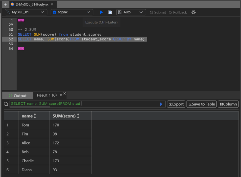This screenshot has width=241, height=177.
Task: Select the Alice name cell
Action: point(34,143)
